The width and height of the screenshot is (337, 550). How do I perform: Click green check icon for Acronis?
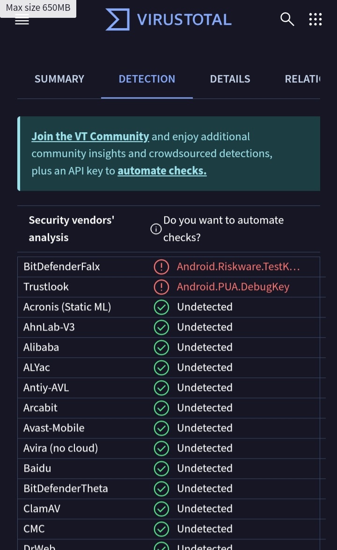pyautogui.click(x=161, y=307)
